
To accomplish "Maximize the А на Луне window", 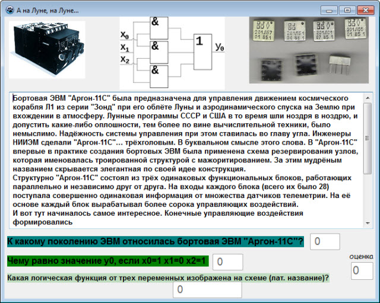I will 346,10.
